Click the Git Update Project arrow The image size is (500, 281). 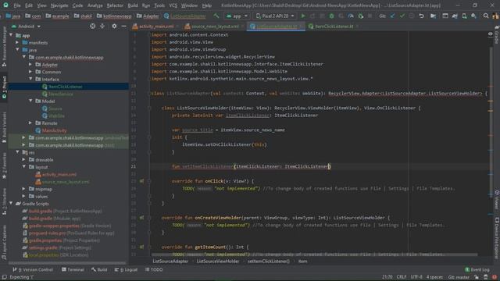point(392,16)
